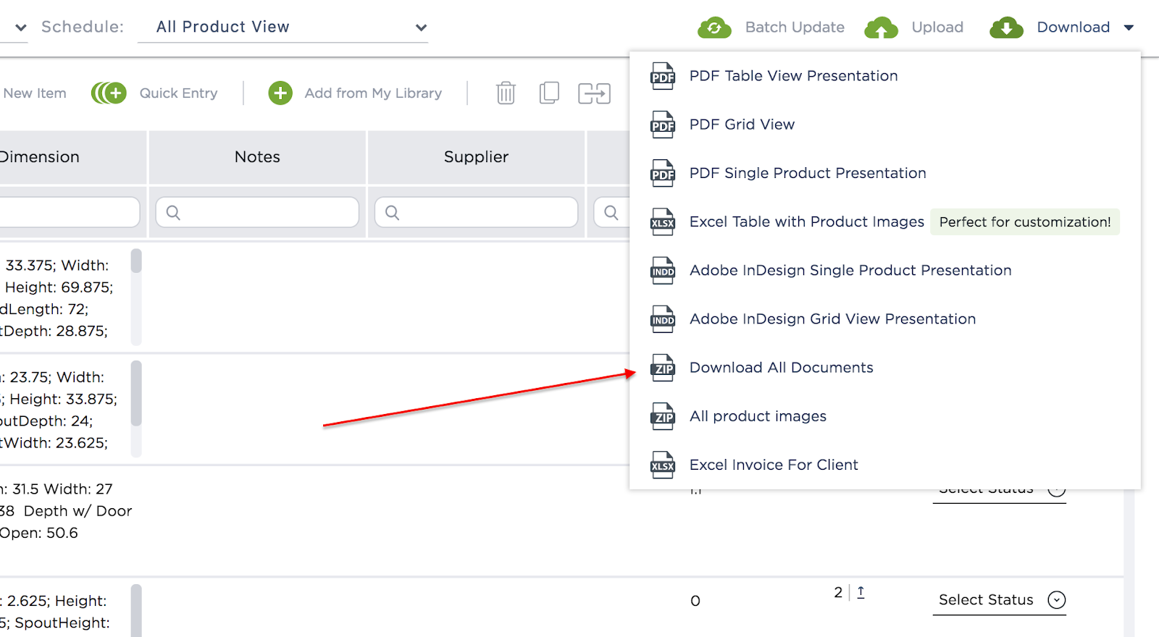Open the Select Status dropdown in the bottom row
The width and height of the screenshot is (1159, 637).
pos(999,600)
